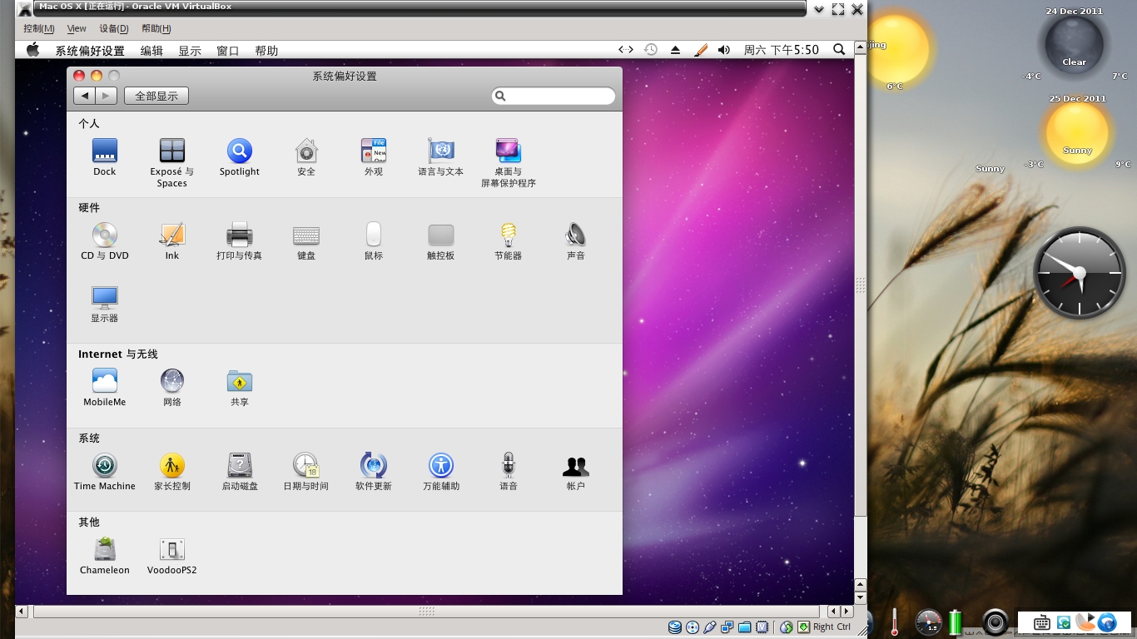Open 显示器 (Displays) preferences
The image size is (1137, 639).
(x=104, y=304)
